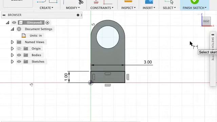
Task: Click the Document Settings gear icon
Action: 19,29
